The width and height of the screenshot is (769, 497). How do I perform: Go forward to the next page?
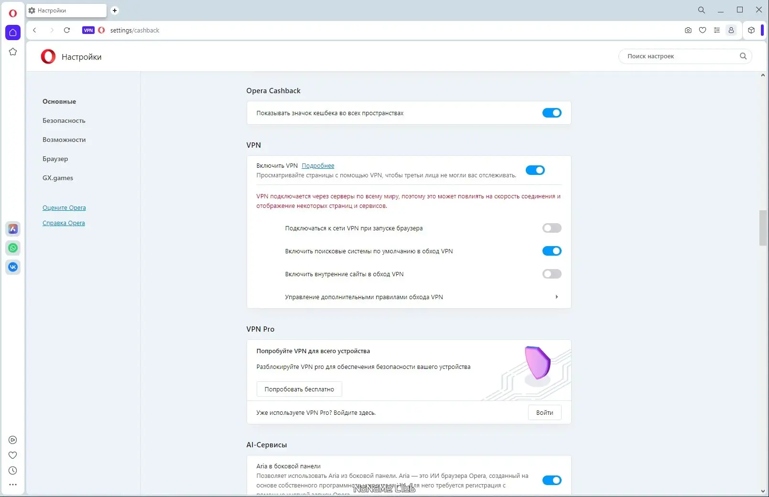(52, 30)
